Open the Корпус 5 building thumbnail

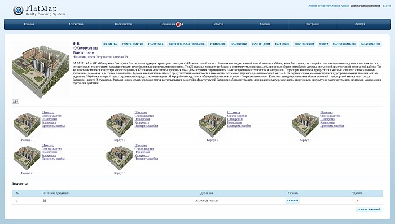point(120,125)
